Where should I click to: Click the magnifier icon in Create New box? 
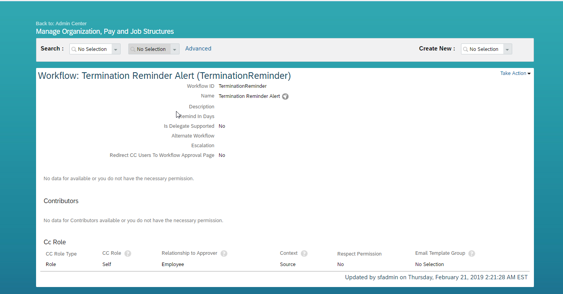465,49
